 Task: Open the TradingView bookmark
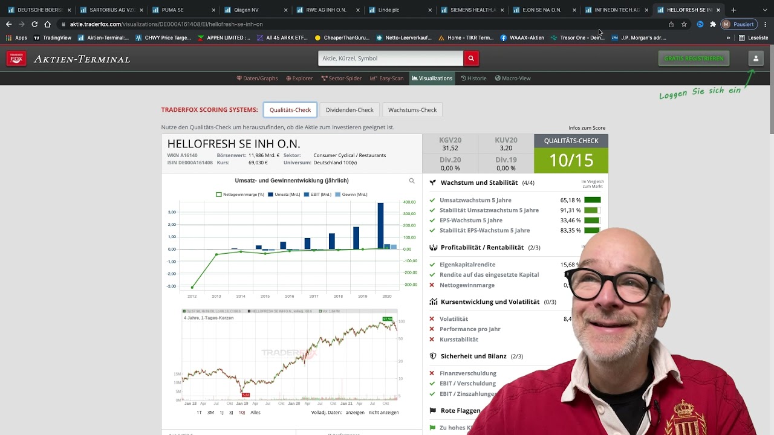pyautogui.click(x=53, y=37)
